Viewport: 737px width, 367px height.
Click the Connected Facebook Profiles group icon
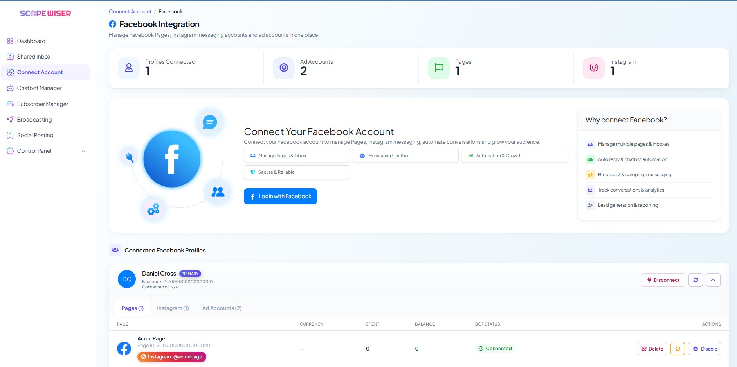[115, 250]
